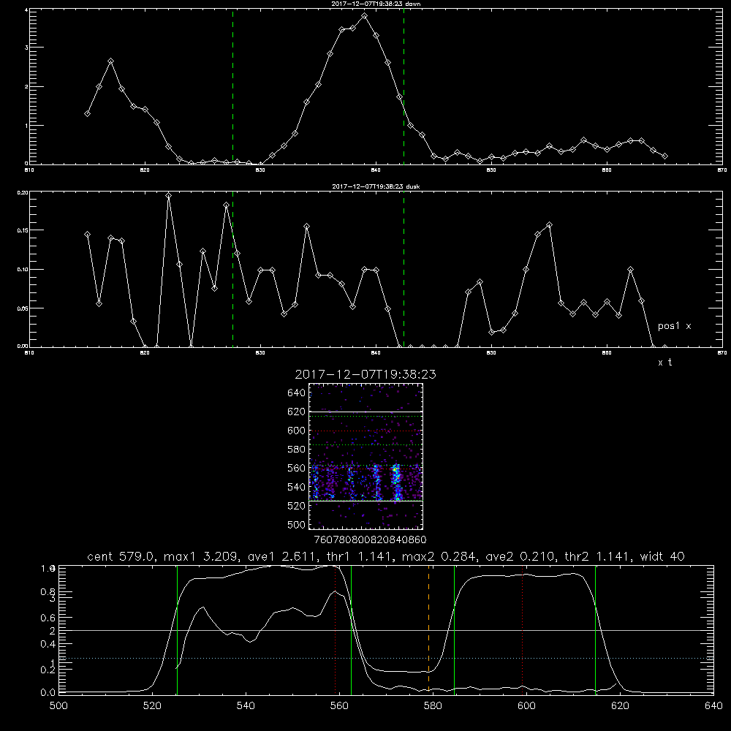Click the '620' x-axis label of the bottom plot
731x731 pixels.
[620, 706]
